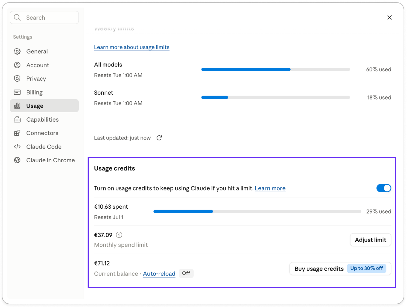Click the Up to 30% off badge
Screen dimensions: 407x307
click(x=367, y=268)
